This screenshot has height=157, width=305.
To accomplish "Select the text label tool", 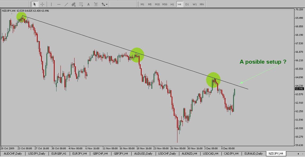I will (96, 4).
